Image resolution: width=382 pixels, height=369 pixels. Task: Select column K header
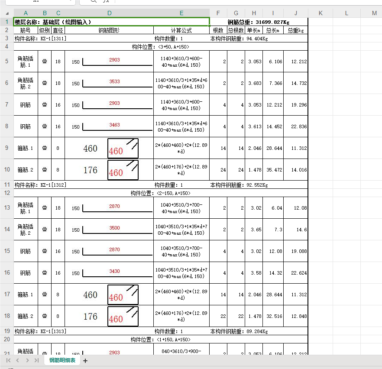click(320, 13)
